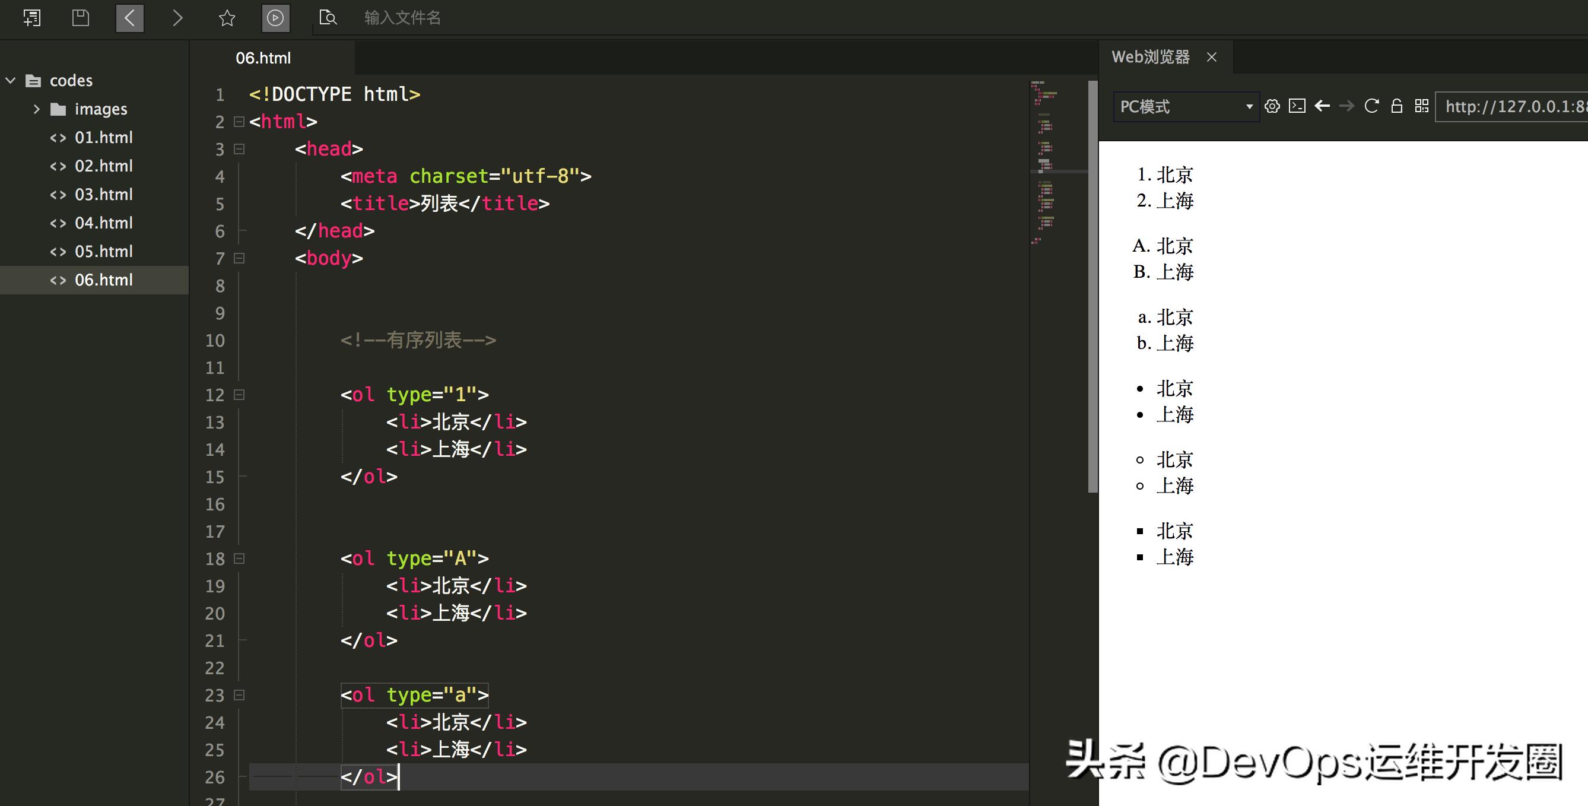Click the run in browser play icon
1588x806 pixels.
coord(275,18)
